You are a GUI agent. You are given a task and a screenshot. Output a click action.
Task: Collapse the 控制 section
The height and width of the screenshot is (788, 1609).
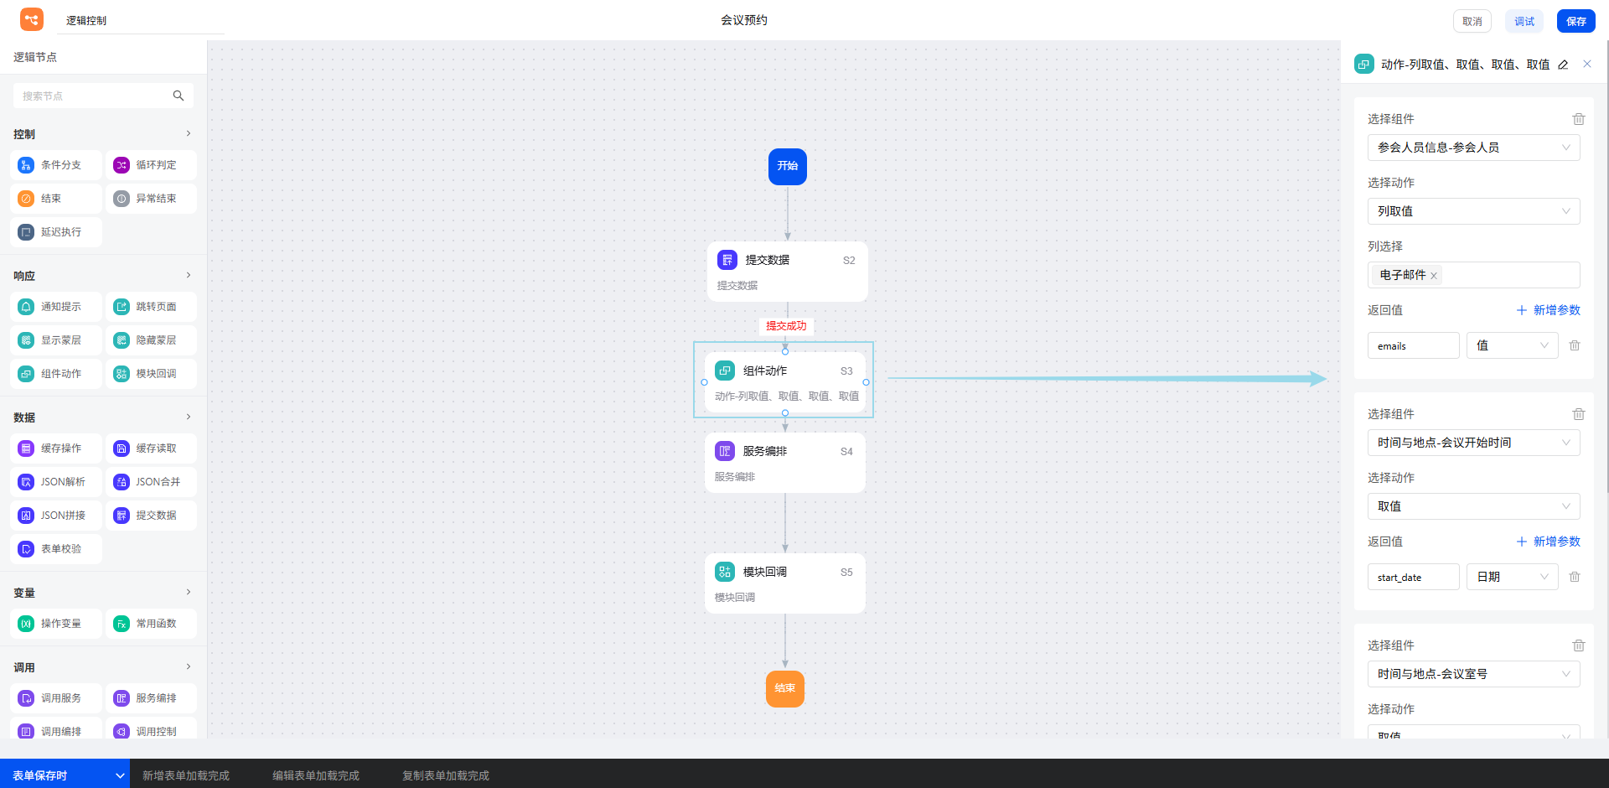[188, 133]
